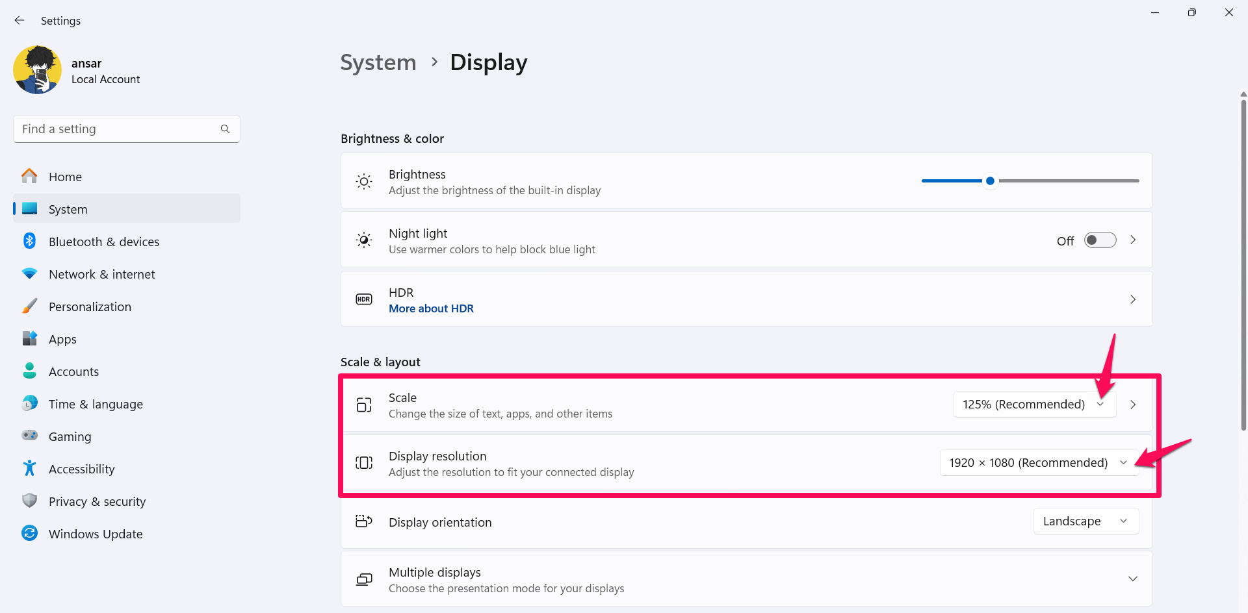Viewport: 1248px width, 613px height.
Task: Click the Bluetooth icon in sidebar
Action: click(x=30, y=241)
